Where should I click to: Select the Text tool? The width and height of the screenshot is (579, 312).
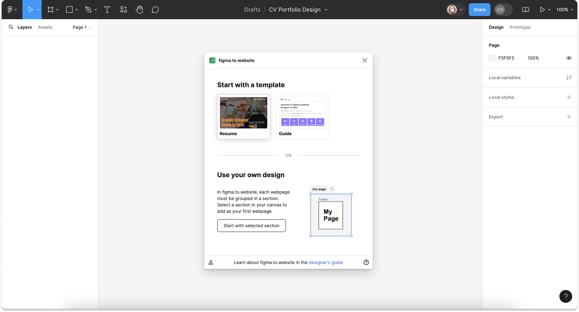tap(107, 10)
